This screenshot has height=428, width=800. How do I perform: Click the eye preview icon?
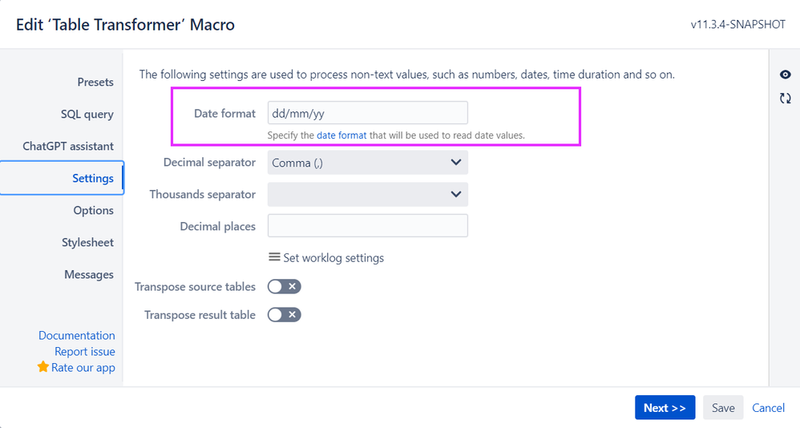pos(786,75)
